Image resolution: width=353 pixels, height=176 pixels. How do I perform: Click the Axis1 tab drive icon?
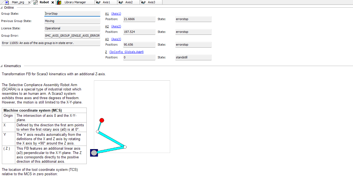pyautogui.click(x=98, y=2)
